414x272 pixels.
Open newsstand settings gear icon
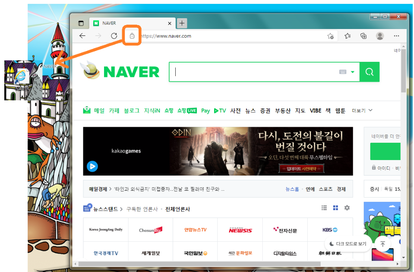click(x=347, y=208)
